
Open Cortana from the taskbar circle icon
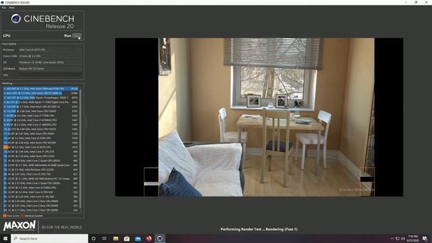click(93, 238)
